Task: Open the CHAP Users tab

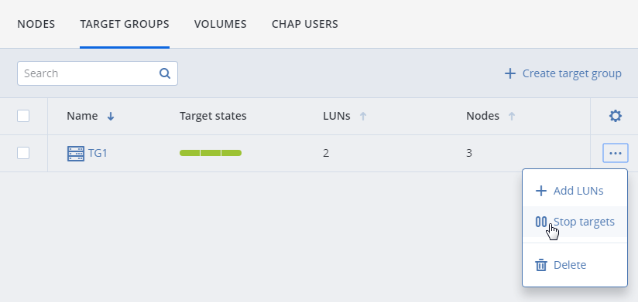Action: 305,25
